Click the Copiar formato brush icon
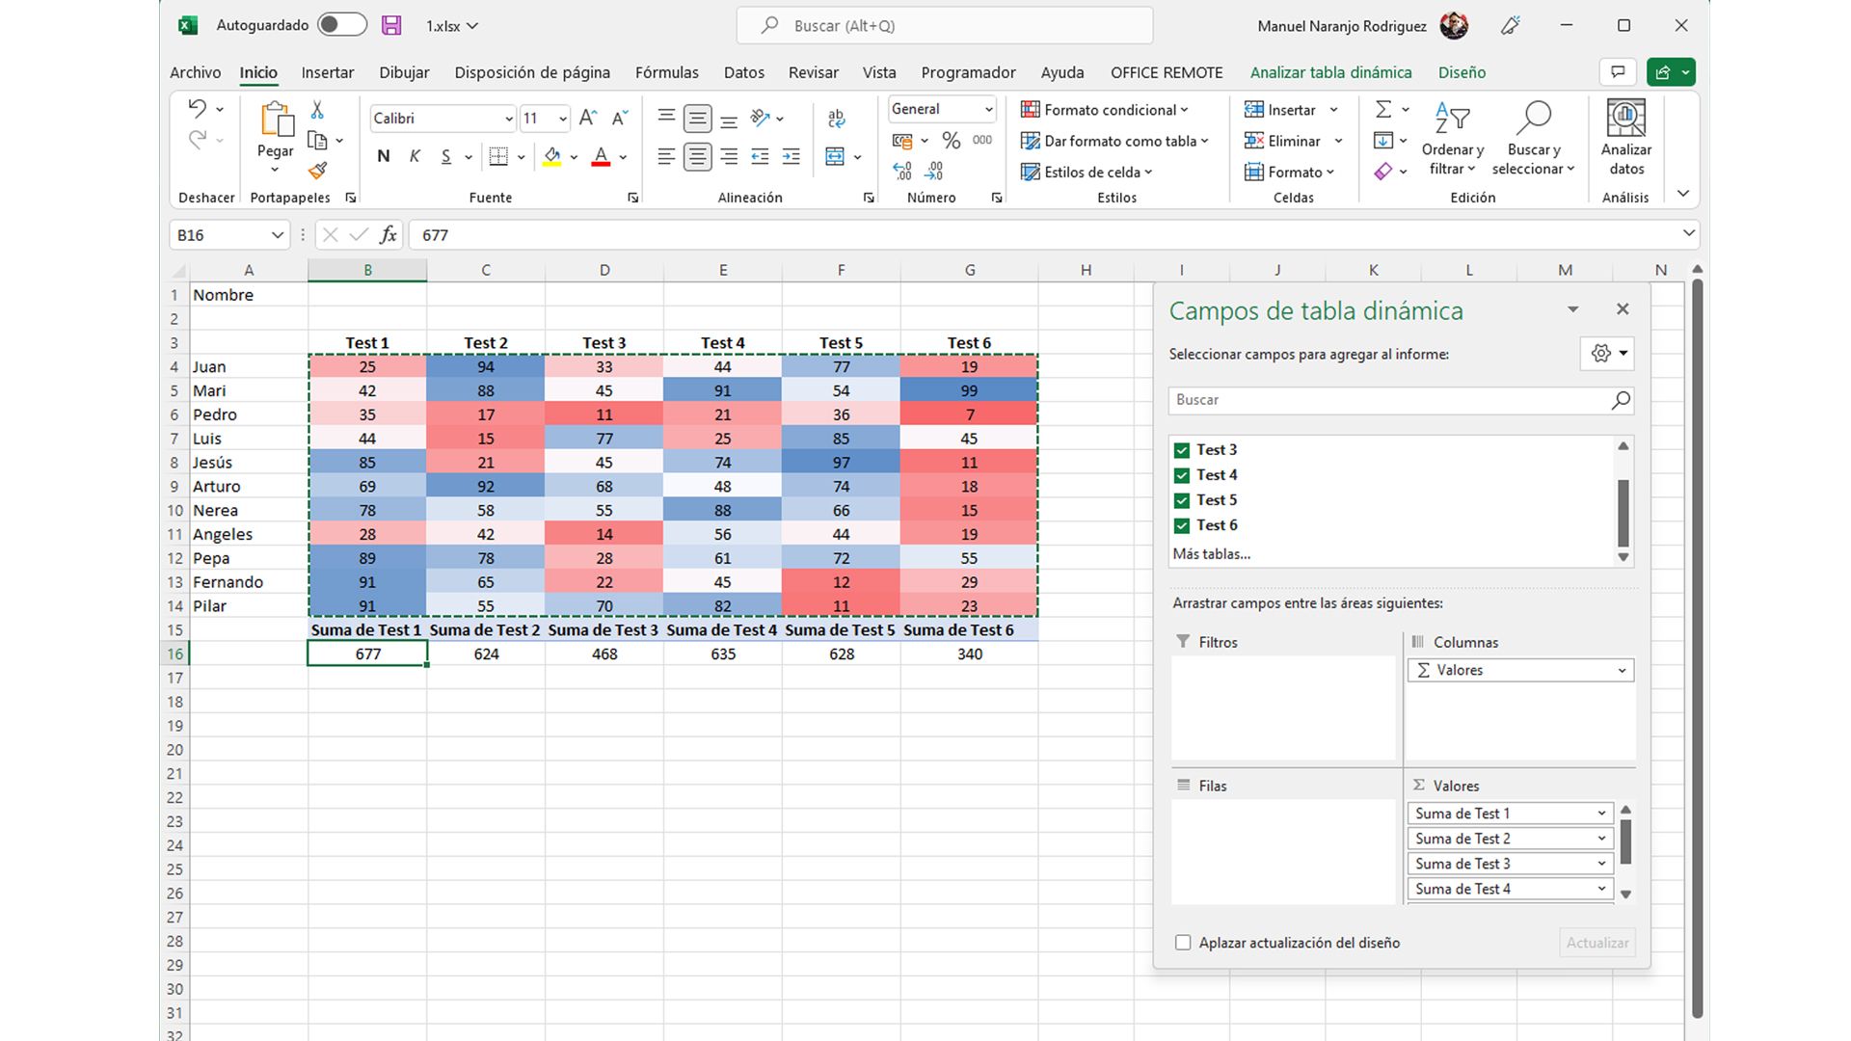1851x1041 pixels. (x=318, y=171)
